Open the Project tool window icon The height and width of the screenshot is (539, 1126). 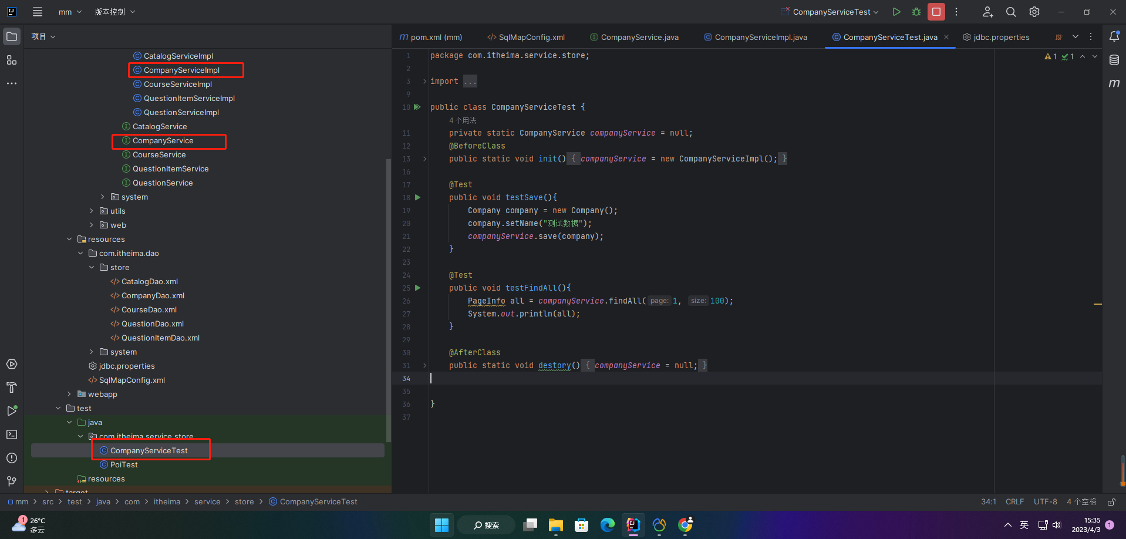(12, 36)
